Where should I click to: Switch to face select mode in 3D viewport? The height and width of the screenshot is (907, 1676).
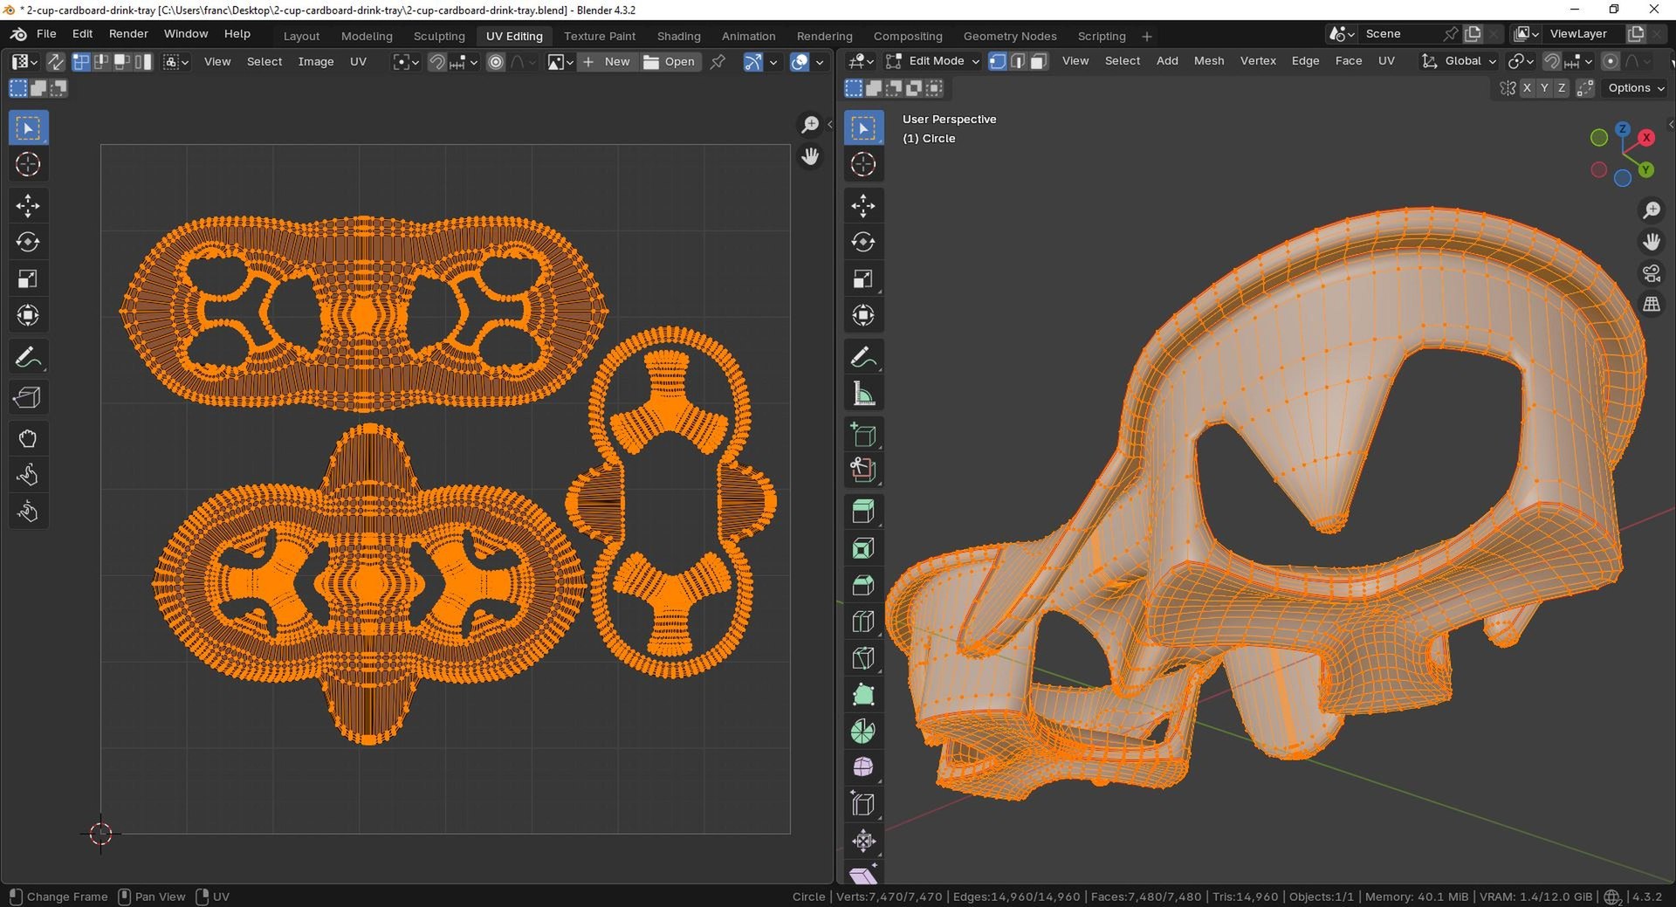1039,61
